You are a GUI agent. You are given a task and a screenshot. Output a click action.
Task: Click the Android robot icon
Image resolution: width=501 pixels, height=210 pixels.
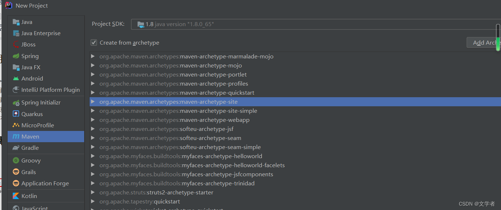[16, 78]
